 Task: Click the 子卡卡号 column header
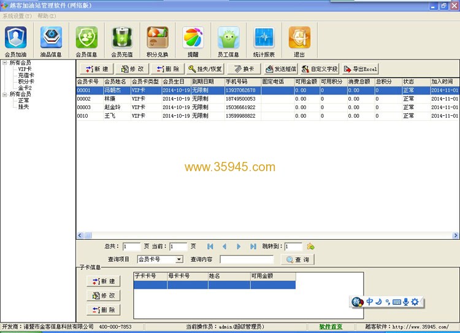coord(150,276)
